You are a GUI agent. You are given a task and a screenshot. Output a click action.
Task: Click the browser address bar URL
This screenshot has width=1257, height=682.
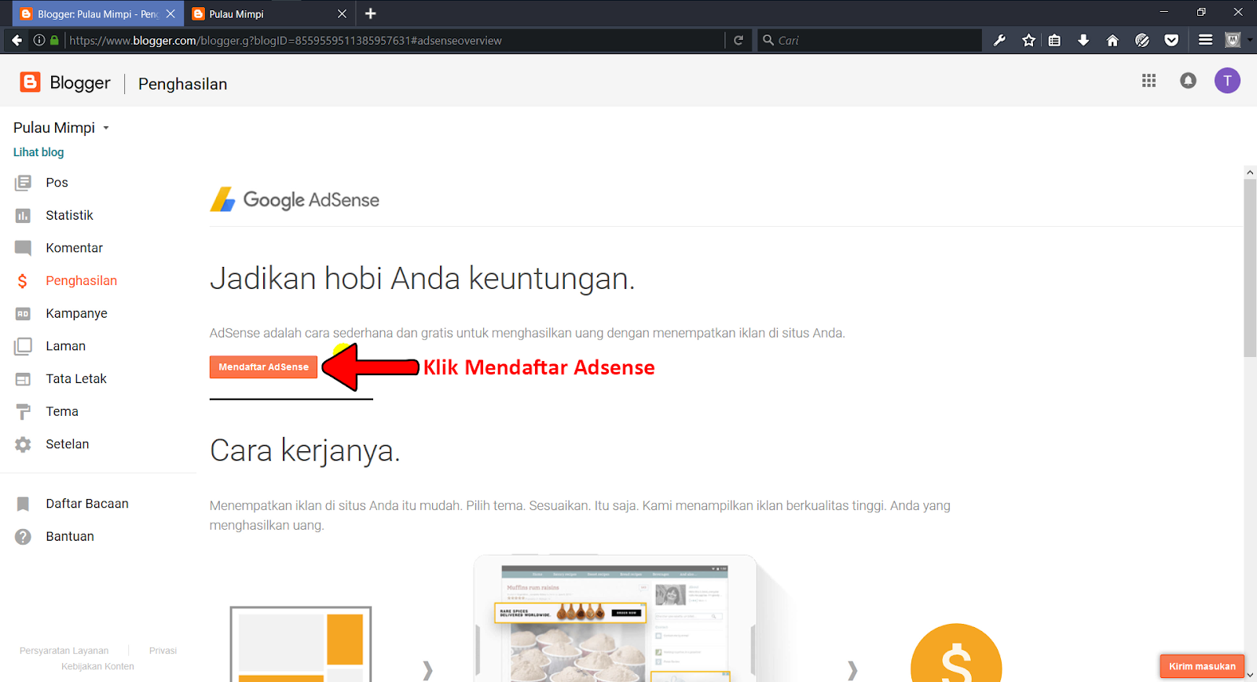point(285,41)
